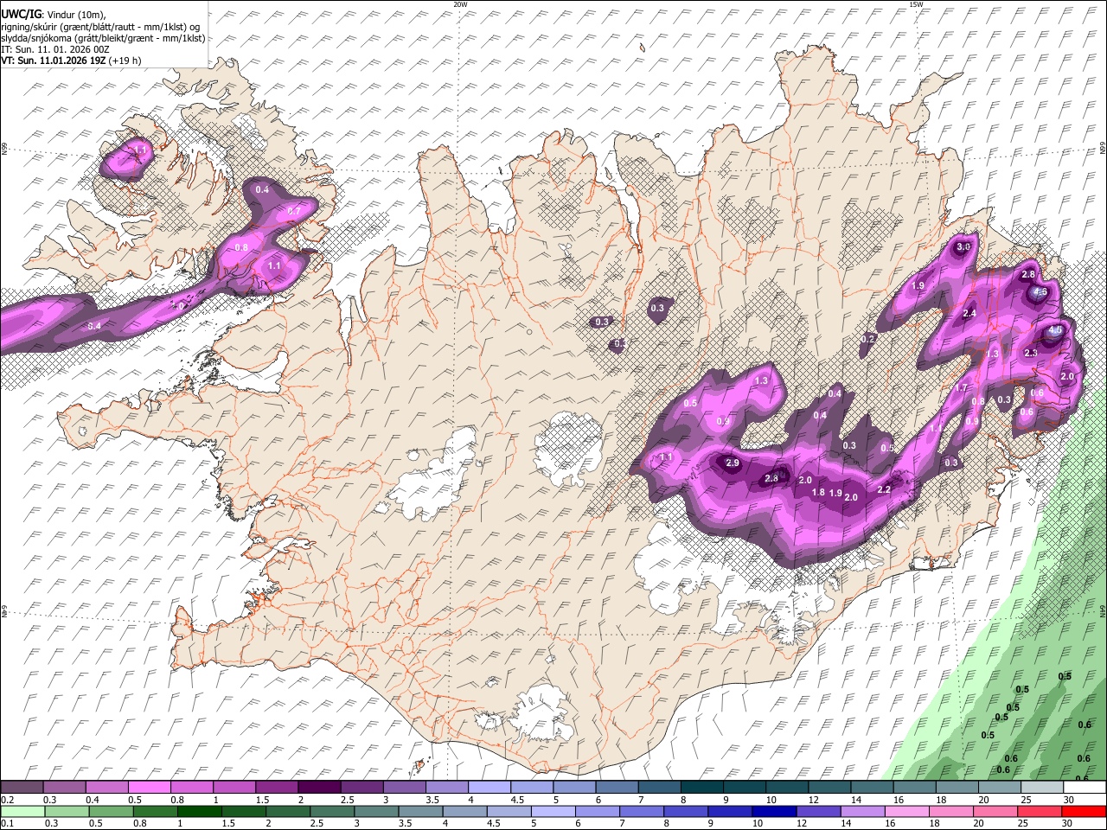
Task: Click the '20W' longitude label
Action: coord(460,4)
